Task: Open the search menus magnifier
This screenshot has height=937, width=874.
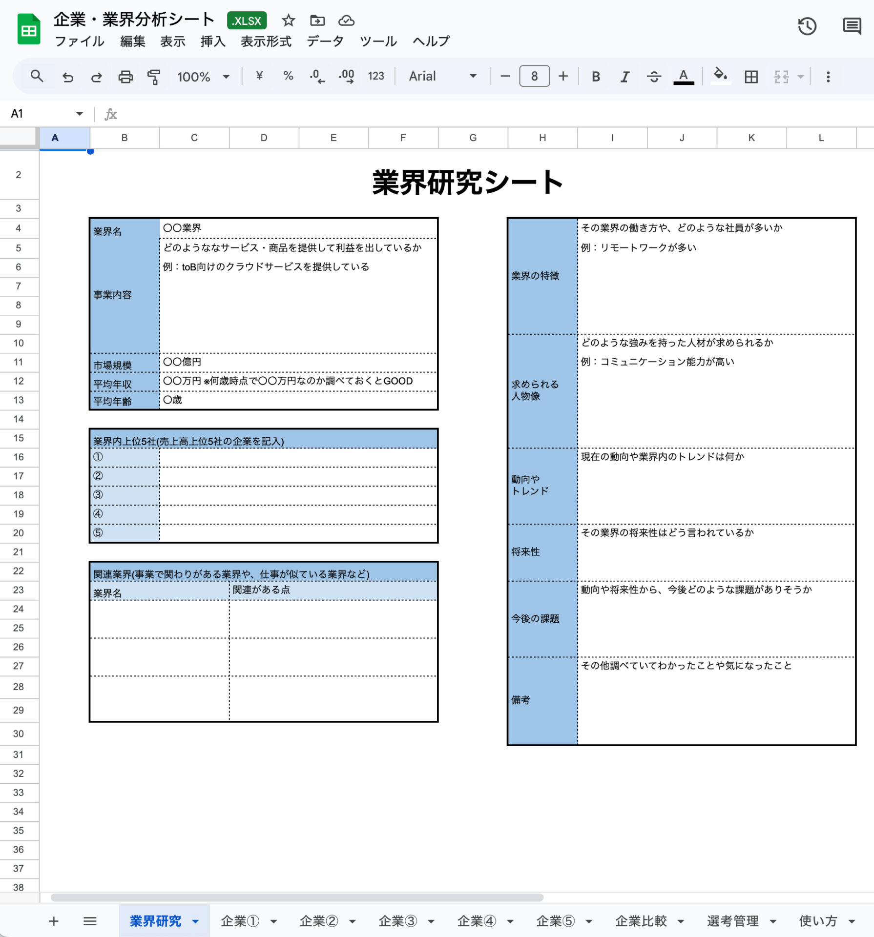Action: 37,76
